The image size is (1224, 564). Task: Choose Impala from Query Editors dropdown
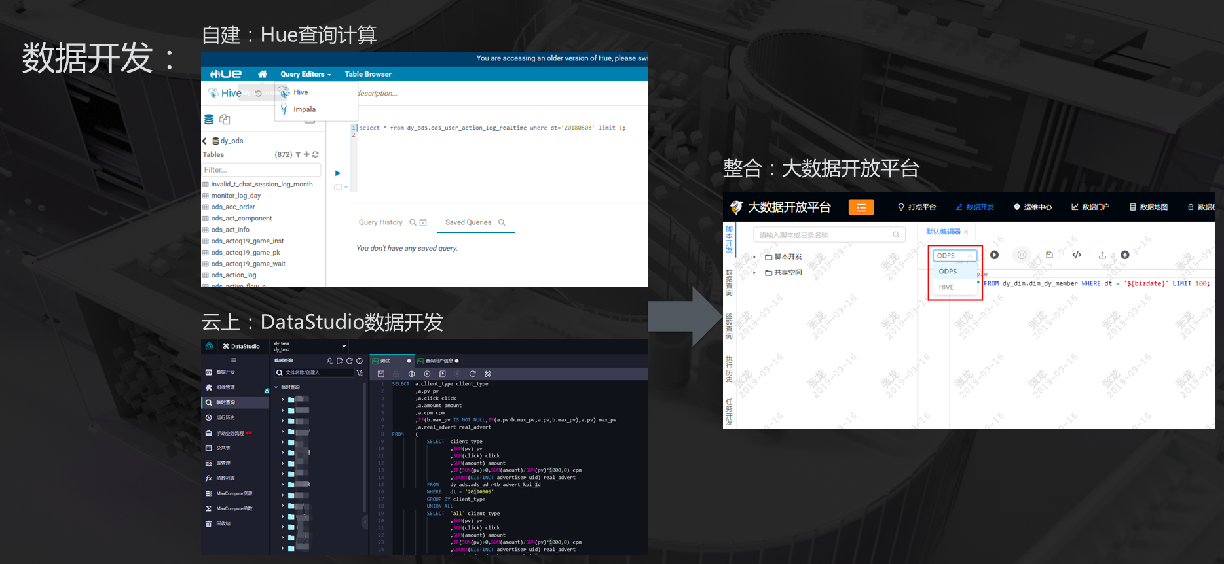305,109
